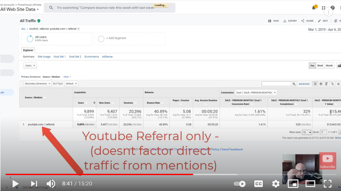Select the Explorer tab

click(x=28, y=50)
